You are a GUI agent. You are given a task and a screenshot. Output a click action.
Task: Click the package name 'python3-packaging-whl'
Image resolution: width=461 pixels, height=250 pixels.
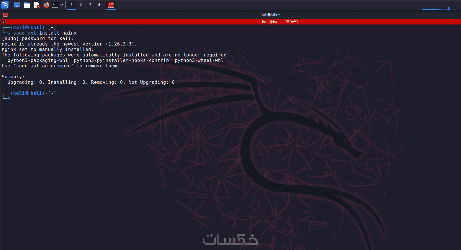(38, 60)
